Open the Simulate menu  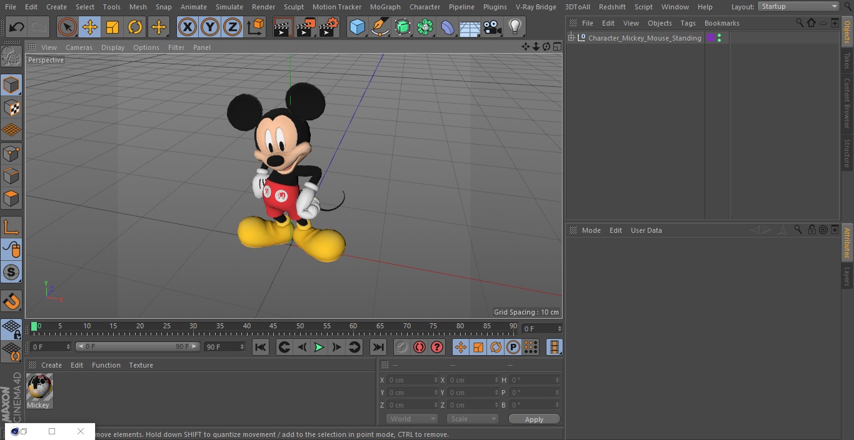click(x=229, y=7)
